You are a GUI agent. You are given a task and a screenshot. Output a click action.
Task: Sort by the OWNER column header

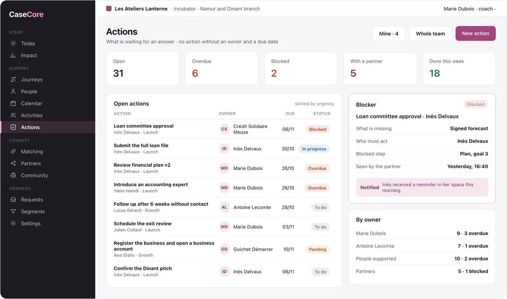click(227, 114)
